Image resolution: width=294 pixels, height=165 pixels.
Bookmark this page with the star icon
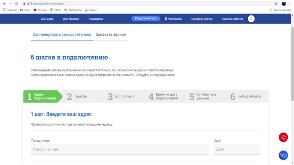(276, 3)
